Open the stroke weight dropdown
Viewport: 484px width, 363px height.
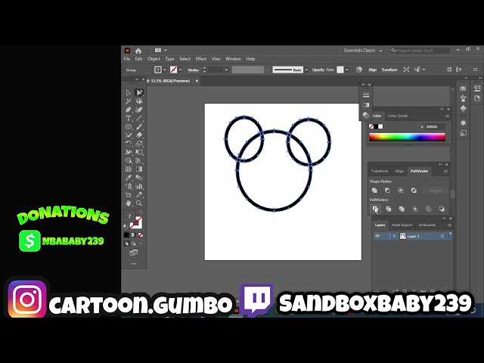(227, 70)
